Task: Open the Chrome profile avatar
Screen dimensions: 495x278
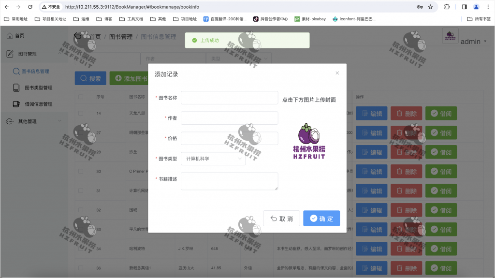Action: pyautogui.click(x=476, y=7)
